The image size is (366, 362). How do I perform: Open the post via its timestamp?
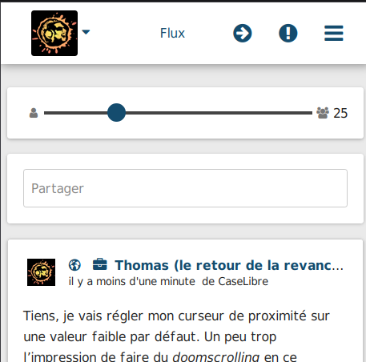click(131, 282)
